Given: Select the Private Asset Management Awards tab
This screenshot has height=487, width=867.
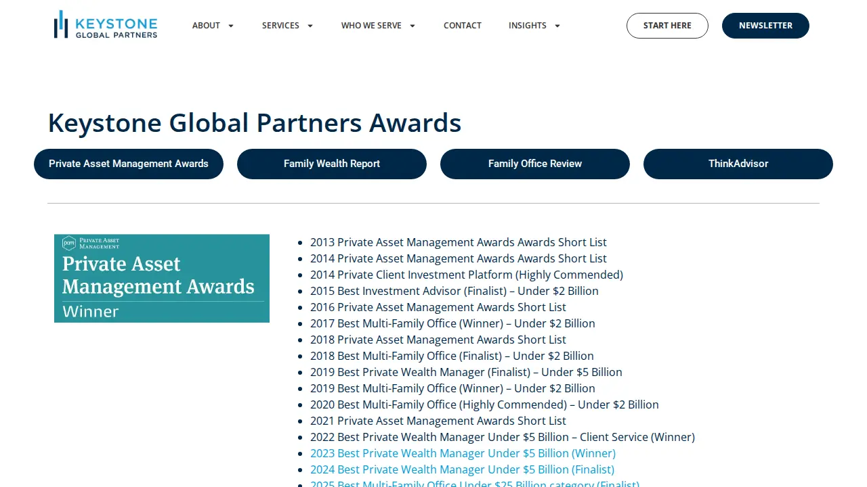Looking at the screenshot, I should click(129, 164).
